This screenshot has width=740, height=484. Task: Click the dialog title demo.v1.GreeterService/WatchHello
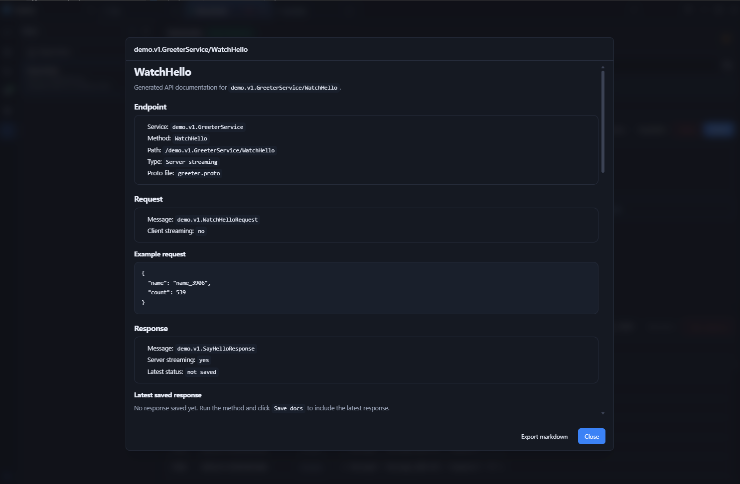click(x=191, y=49)
